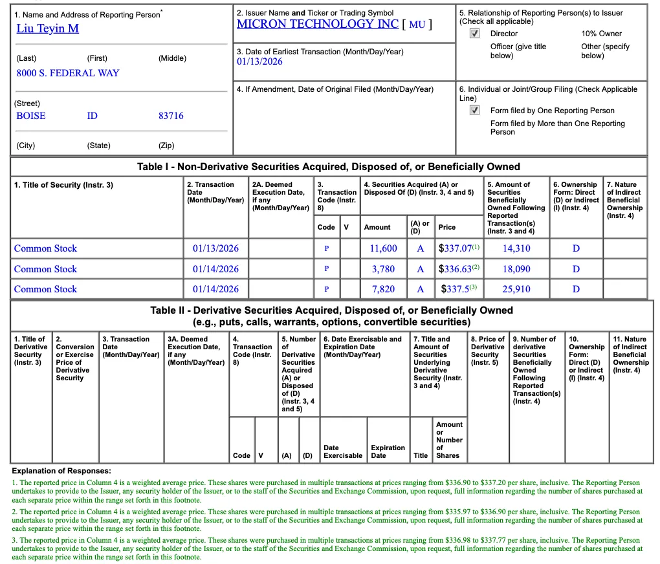Click the Table II Derivative Securities heading
Image resolution: width=660 pixels, height=564 pixels.
(x=331, y=310)
